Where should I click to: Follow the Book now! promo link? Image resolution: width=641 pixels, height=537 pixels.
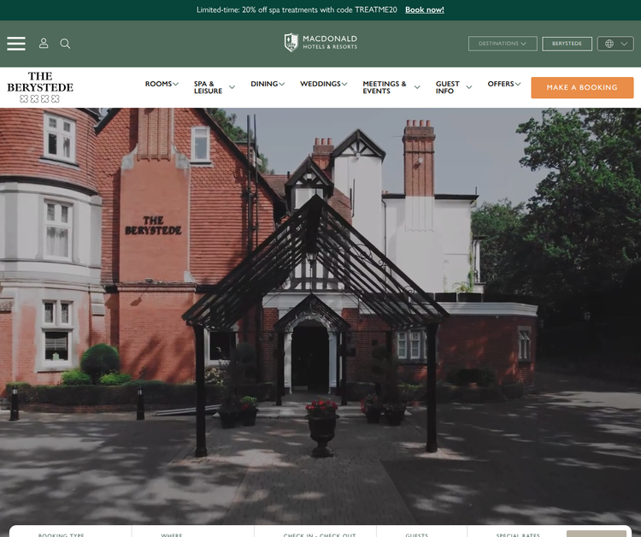(424, 9)
